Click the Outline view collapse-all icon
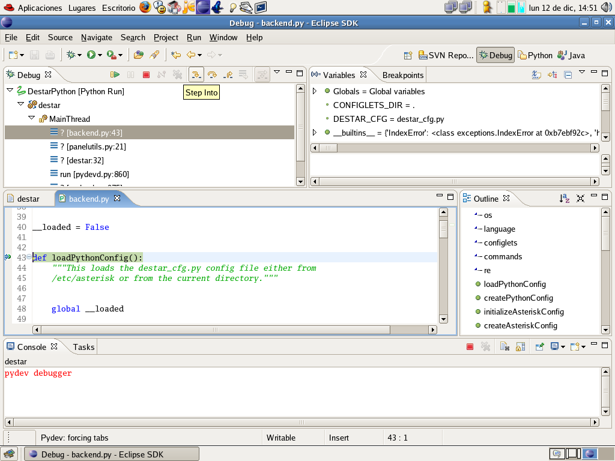 coord(581,198)
